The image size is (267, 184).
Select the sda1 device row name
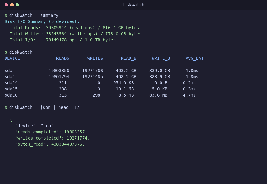coord(10,77)
